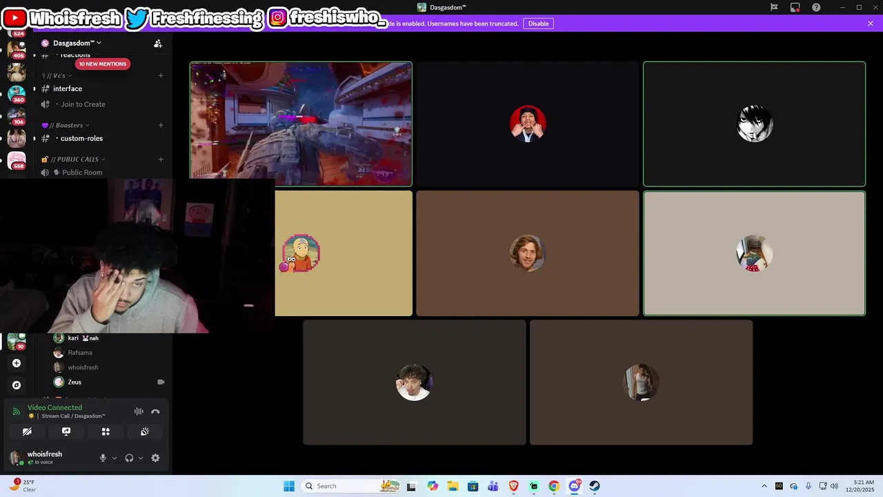
Task: Open the soundboard icon
Action: tap(145, 431)
